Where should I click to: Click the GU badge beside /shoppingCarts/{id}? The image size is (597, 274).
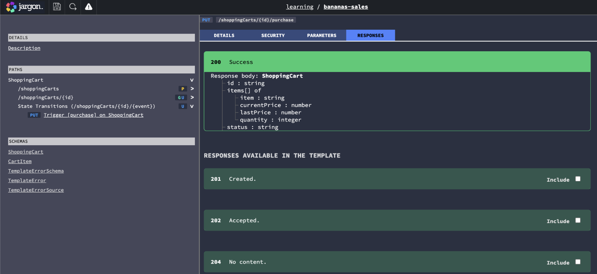181,97
